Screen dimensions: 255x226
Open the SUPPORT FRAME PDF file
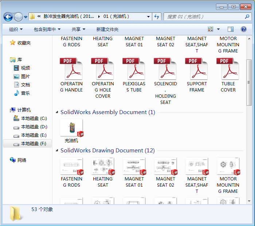pos(197,69)
